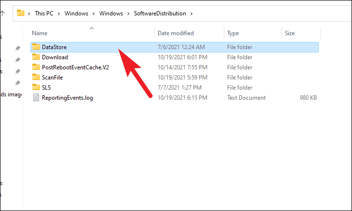This screenshot has width=352, height=211.
Task: Click date 10/19/2021 6:01 PM
Action: click(x=182, y=57)
